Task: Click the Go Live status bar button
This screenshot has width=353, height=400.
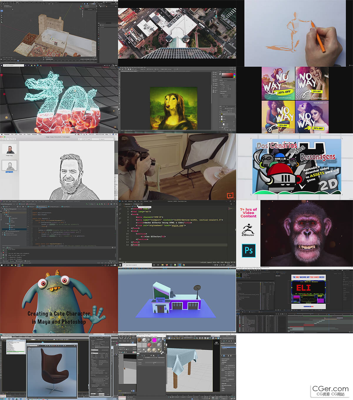Action: pyautogui.click(x=227, y=262)
